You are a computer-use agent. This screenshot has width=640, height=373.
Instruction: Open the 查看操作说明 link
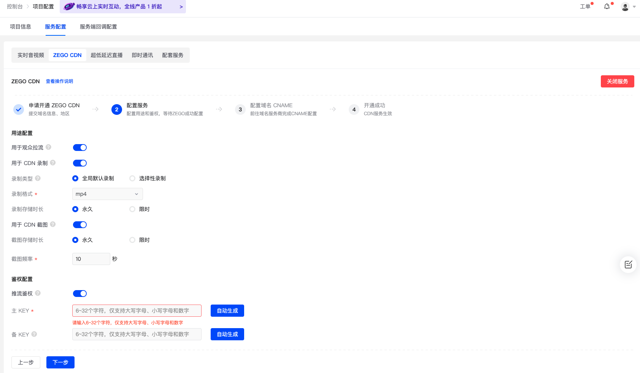[x=59, y=81]
